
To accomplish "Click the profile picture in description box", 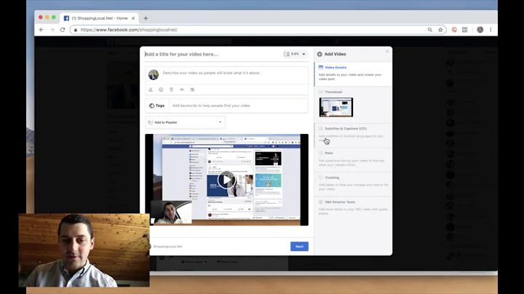I will pos(154,75).
